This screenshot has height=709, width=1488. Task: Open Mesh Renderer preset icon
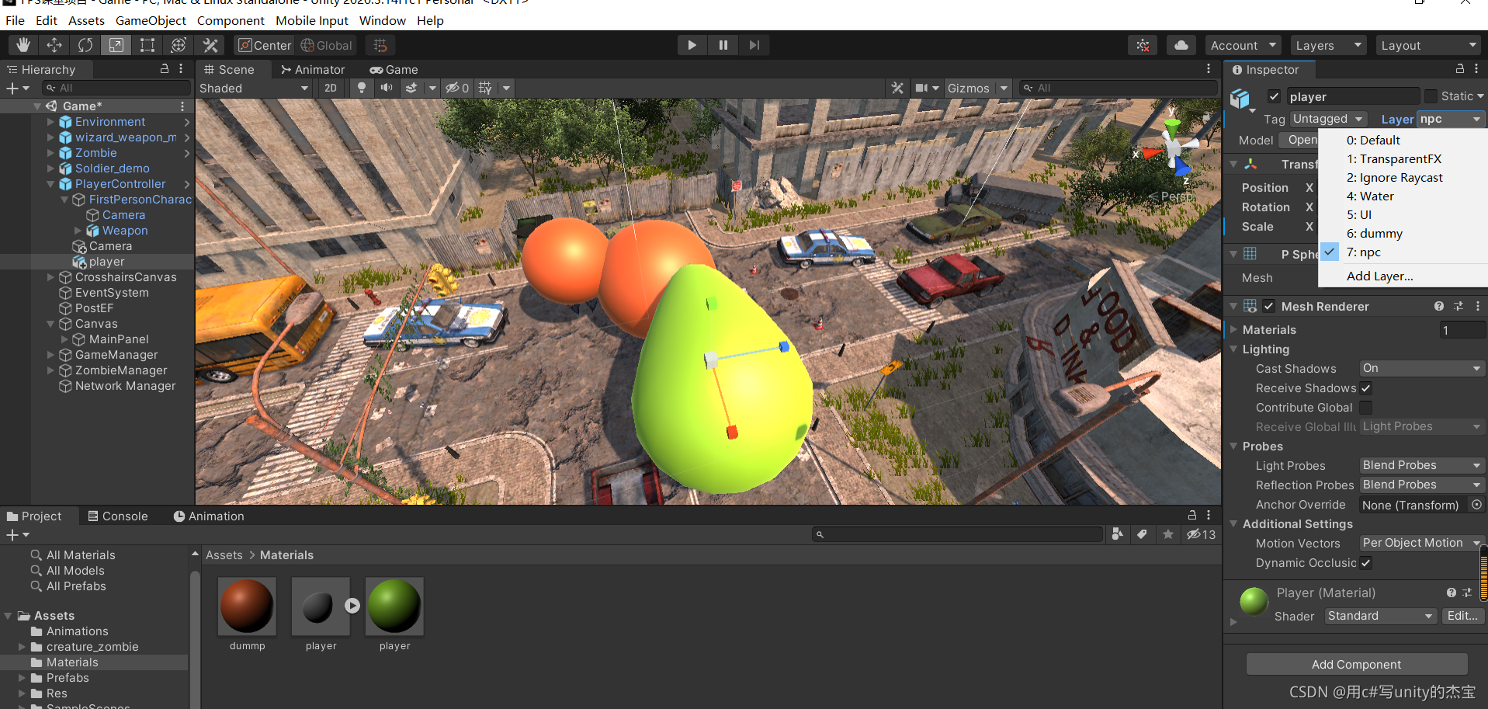point(1459,306)
